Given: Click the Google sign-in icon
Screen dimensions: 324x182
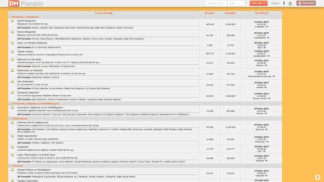Looking at the screenshot, I should (290, 3).
